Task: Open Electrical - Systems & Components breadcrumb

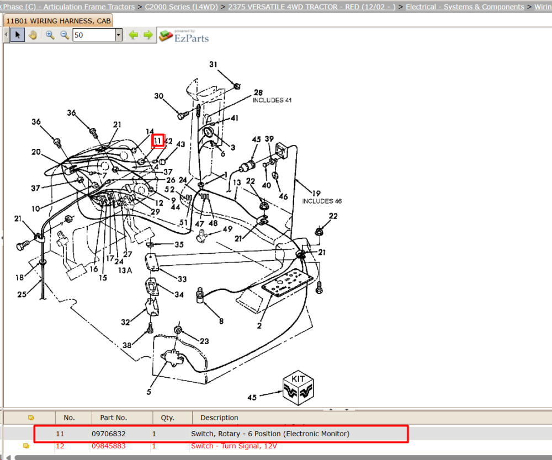Action: [x=465, y=7]
